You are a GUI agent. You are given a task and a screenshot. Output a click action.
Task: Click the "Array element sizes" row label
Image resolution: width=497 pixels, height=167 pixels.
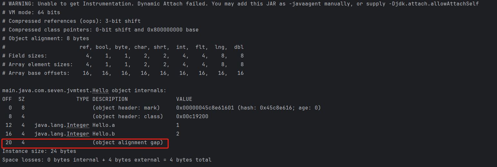[37, 65]
